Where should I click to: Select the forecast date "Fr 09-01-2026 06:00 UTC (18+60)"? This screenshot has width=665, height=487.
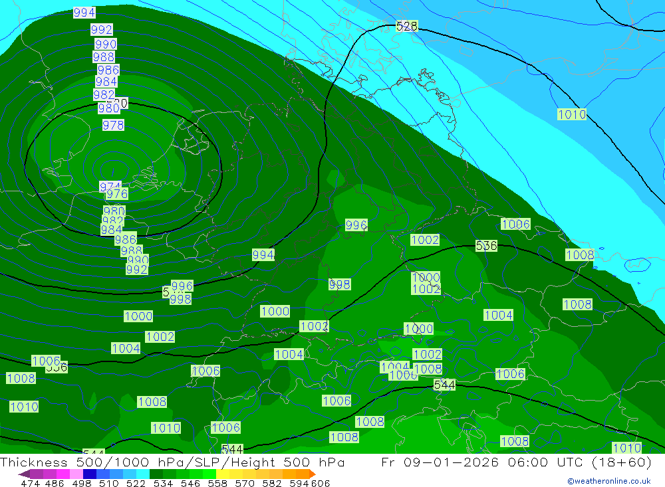[x=516, y=462]
